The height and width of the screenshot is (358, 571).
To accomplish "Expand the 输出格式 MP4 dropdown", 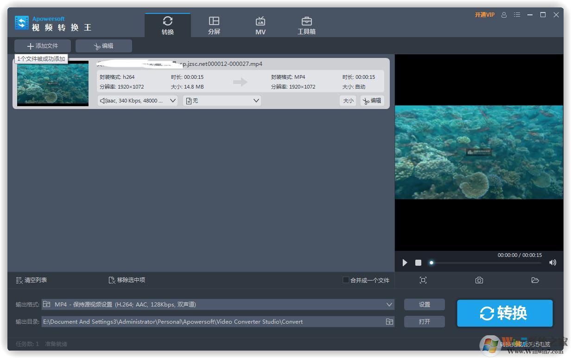I will click(x=389, y=305).
